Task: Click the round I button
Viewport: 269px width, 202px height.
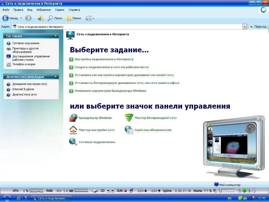Action: [x=254, y=191]
